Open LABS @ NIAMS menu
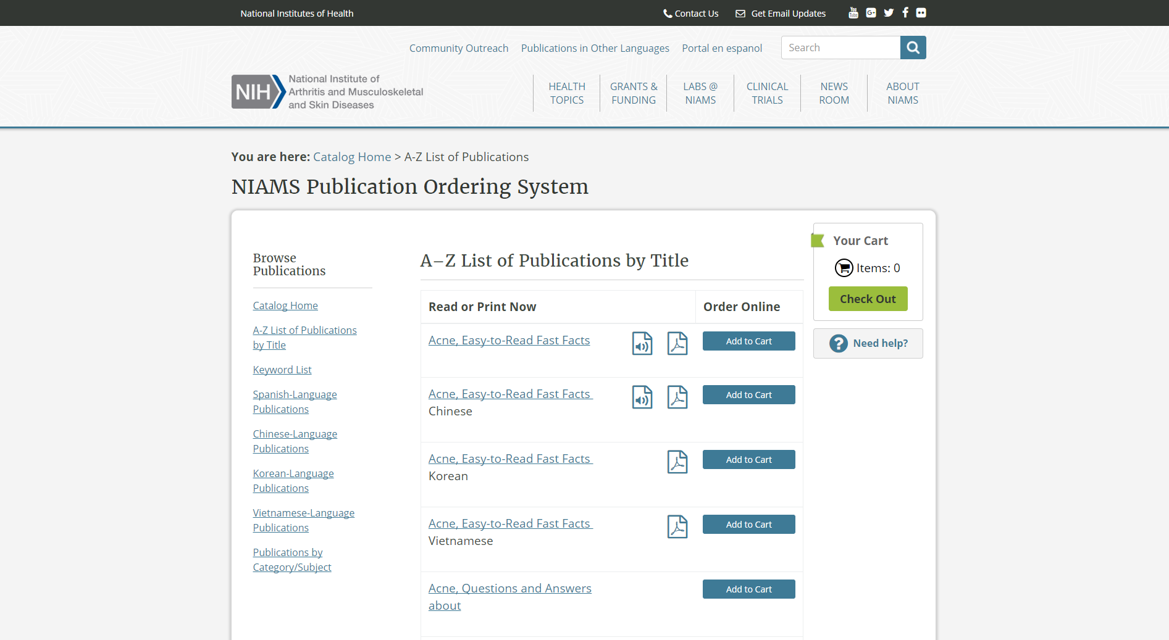1169x640 pixels. tap(700, 93)
